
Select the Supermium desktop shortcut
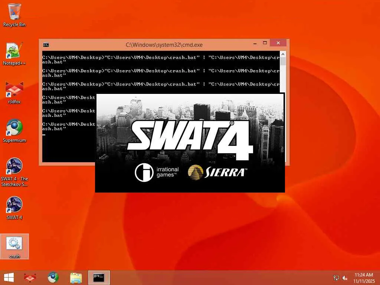coord(14,131)
